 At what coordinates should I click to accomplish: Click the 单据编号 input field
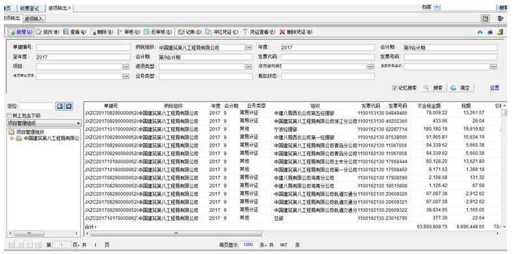(83, 47)
